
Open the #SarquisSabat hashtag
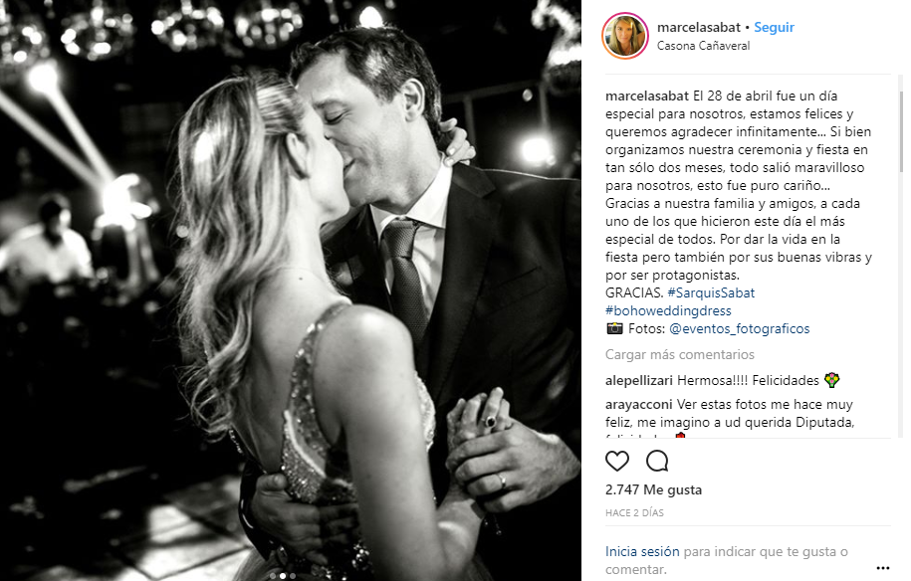[711, 293]
